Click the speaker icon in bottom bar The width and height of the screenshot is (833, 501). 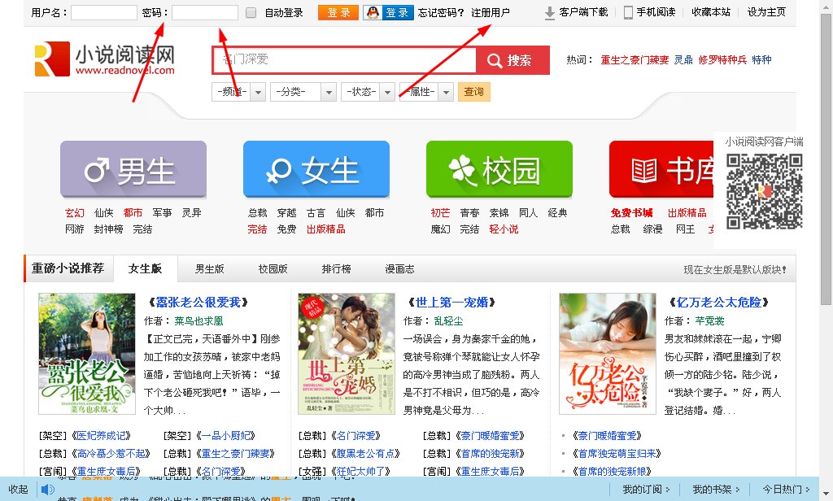click(x=47, y=489)
